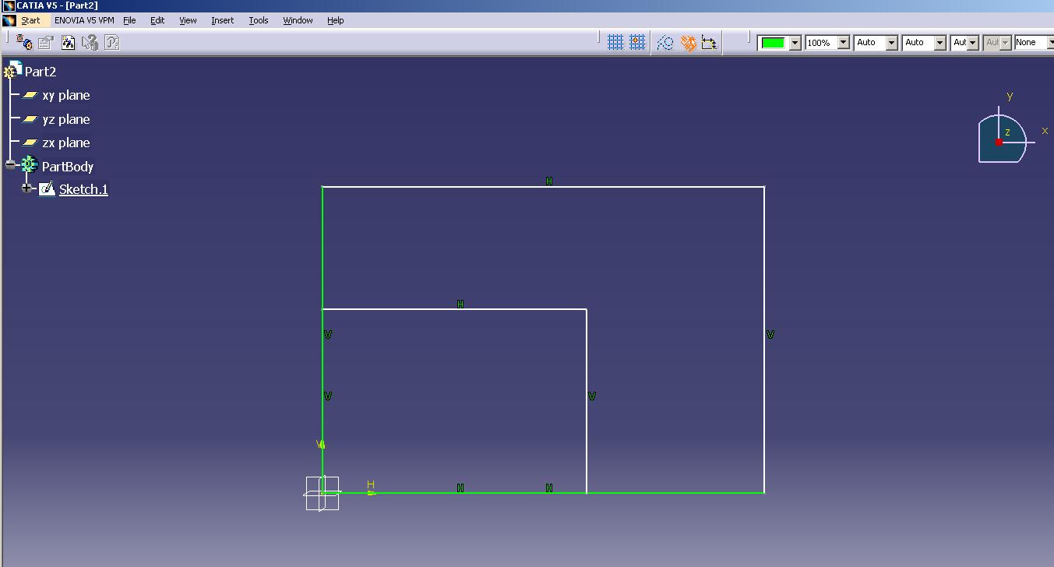This screenshot has width=1054, height=567.
Task: Toggle Geometrical Constraints creation
Action: [688, 43]
